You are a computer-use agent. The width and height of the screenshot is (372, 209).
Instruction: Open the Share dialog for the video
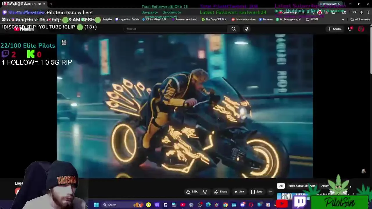(x=221, y=192)
